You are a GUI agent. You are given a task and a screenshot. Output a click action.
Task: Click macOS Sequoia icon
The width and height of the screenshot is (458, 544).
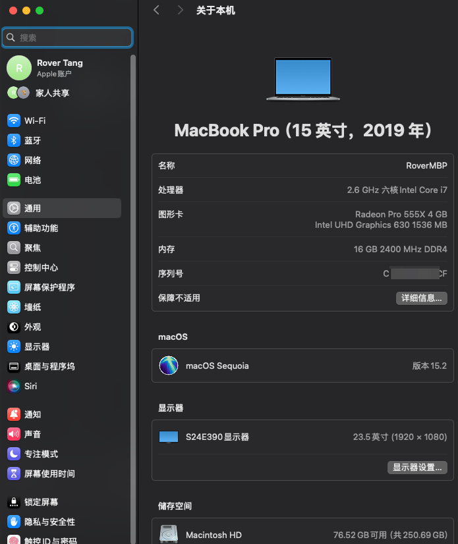(169, 366)
